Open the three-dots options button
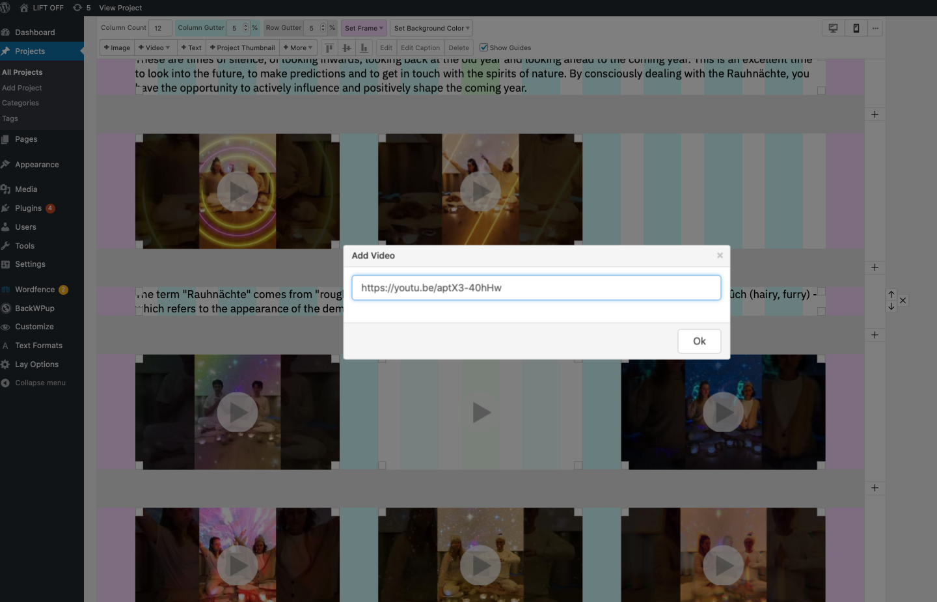 coord(875,28)
